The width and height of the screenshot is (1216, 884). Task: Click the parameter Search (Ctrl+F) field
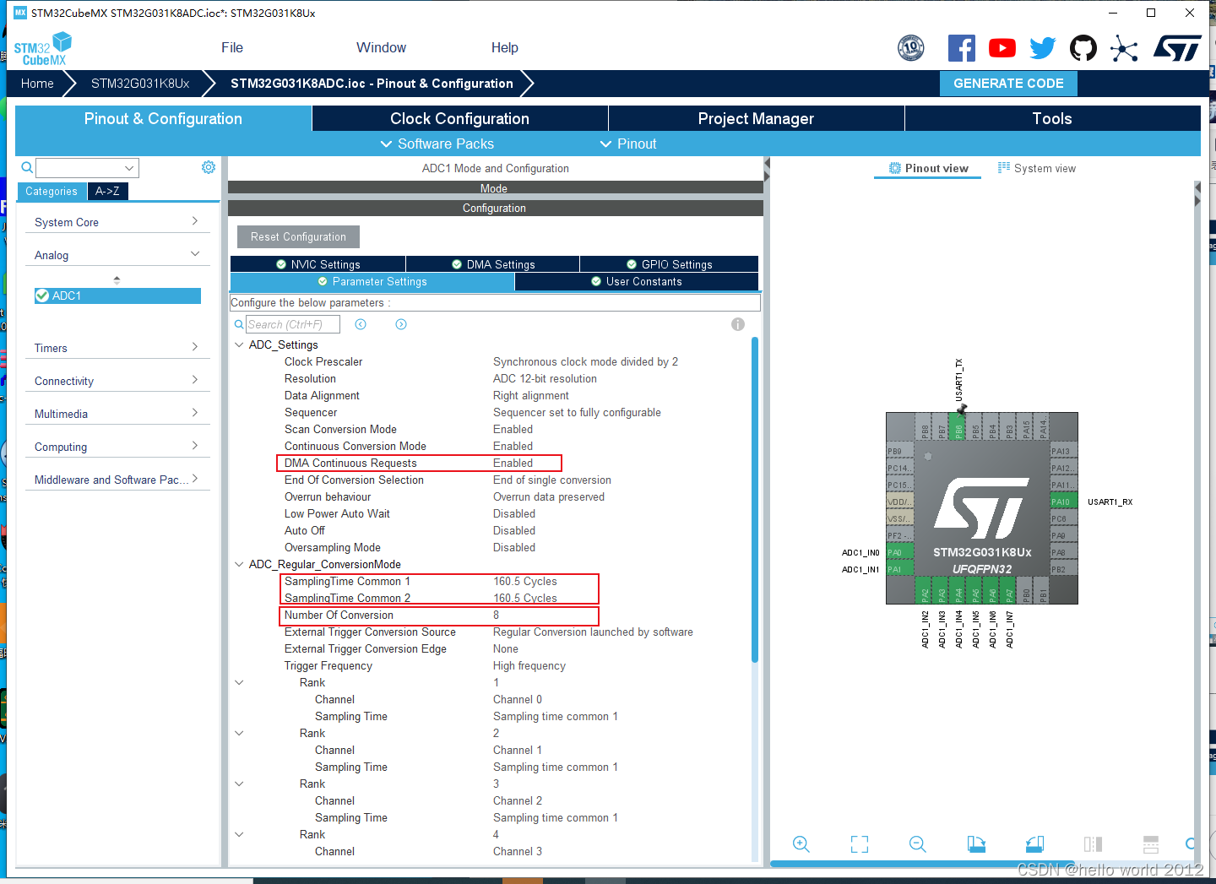tap(293, 324)
